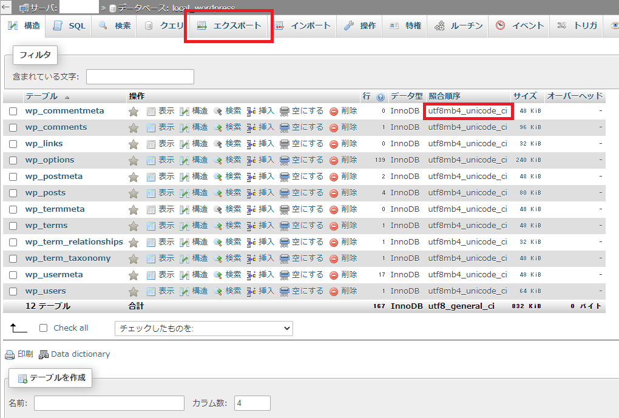The image size is (619, 418).
Task: Click the search icon in wp_users row
Action: 218,291
